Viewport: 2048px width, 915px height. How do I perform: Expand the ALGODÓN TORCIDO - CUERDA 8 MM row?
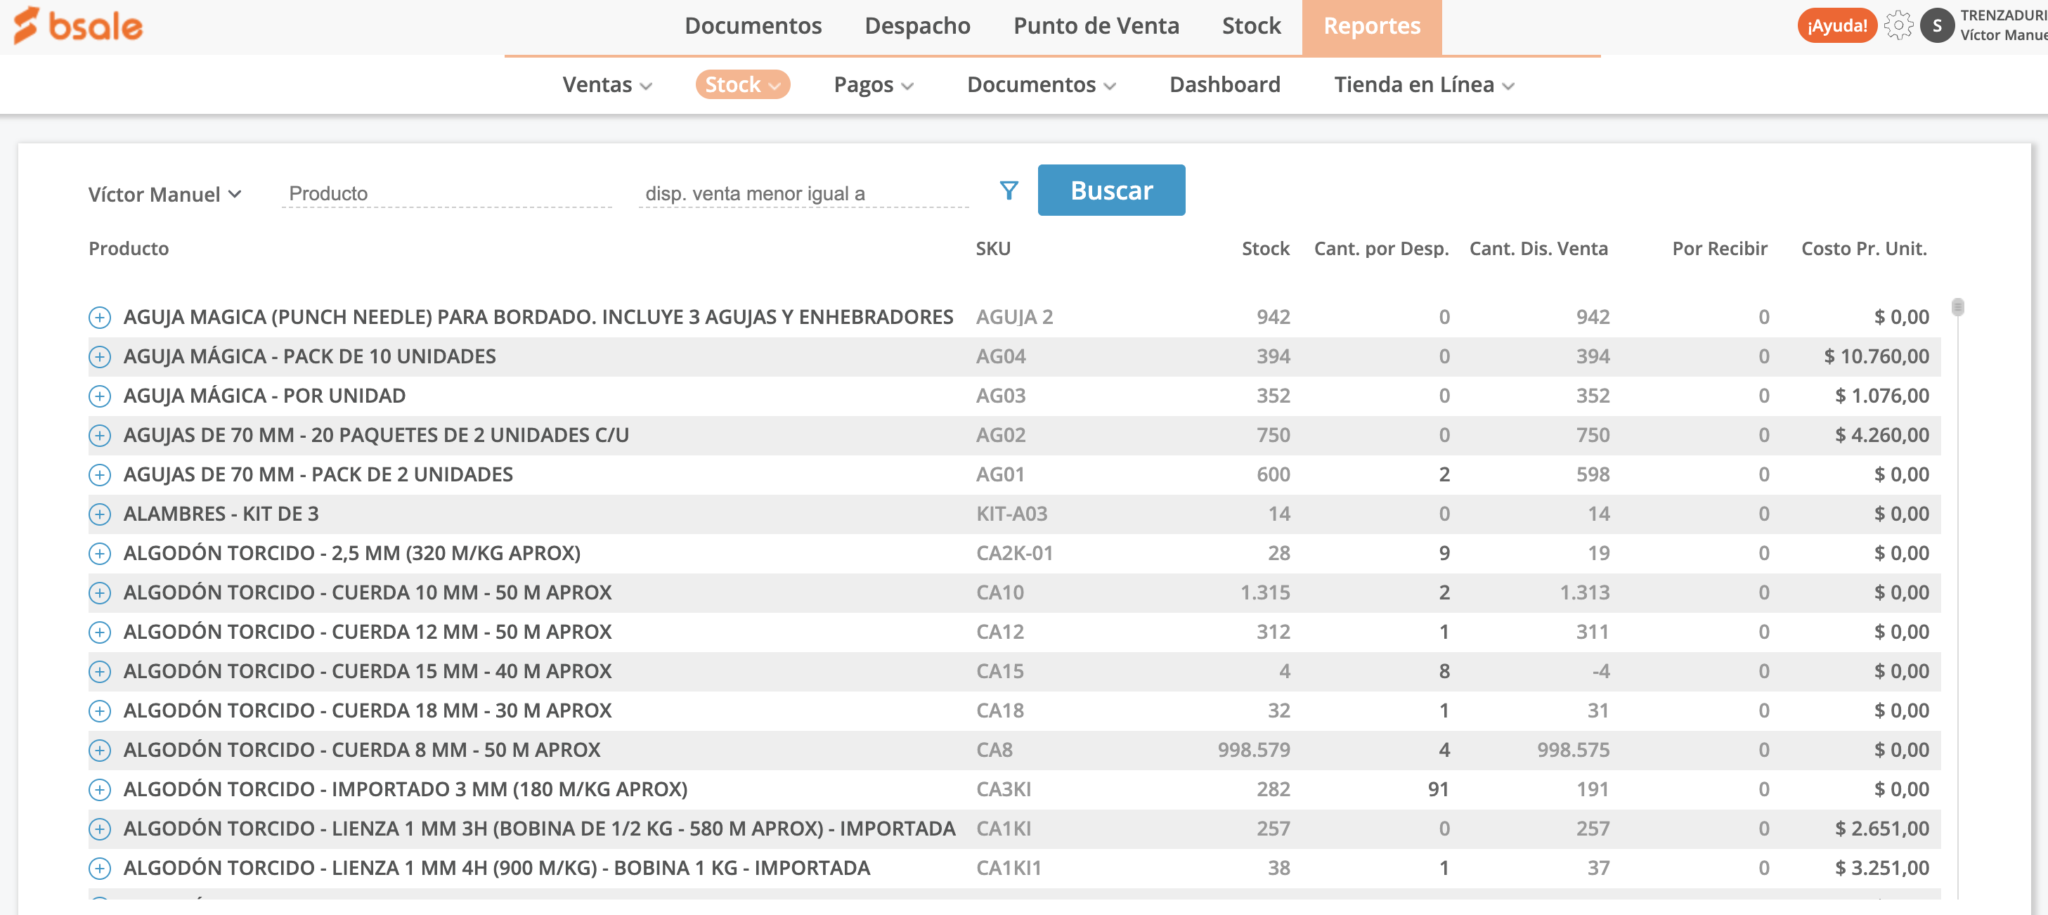99,749
